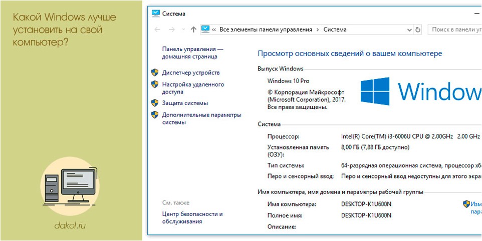Click the System window title icon
Viewport: 482px width, 241px height.
(x=156, y=13)
